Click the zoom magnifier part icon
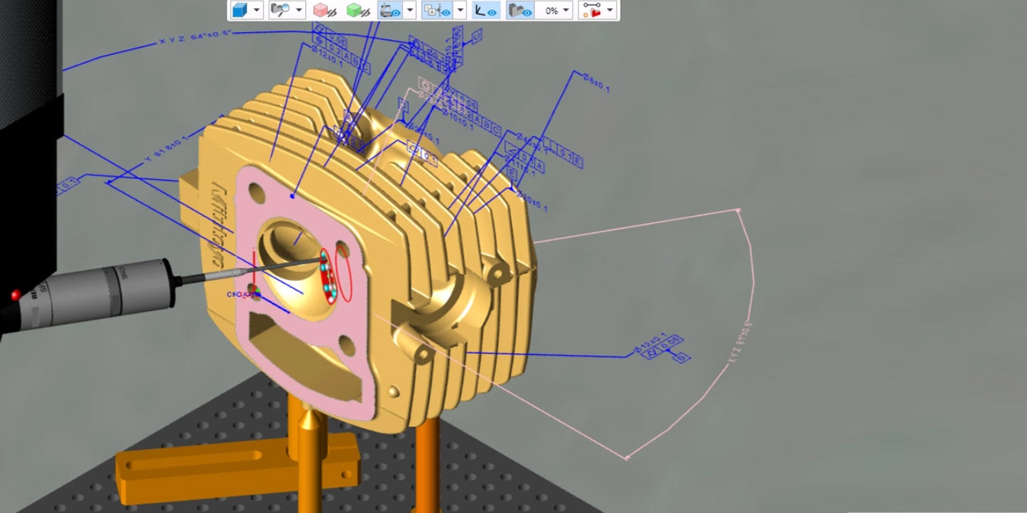The width and height of the screenshot is (1027, 513). [x=280, y=10]
